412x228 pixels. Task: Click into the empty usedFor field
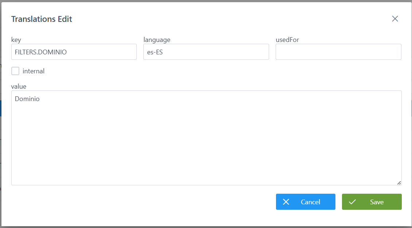click(338, 52)
